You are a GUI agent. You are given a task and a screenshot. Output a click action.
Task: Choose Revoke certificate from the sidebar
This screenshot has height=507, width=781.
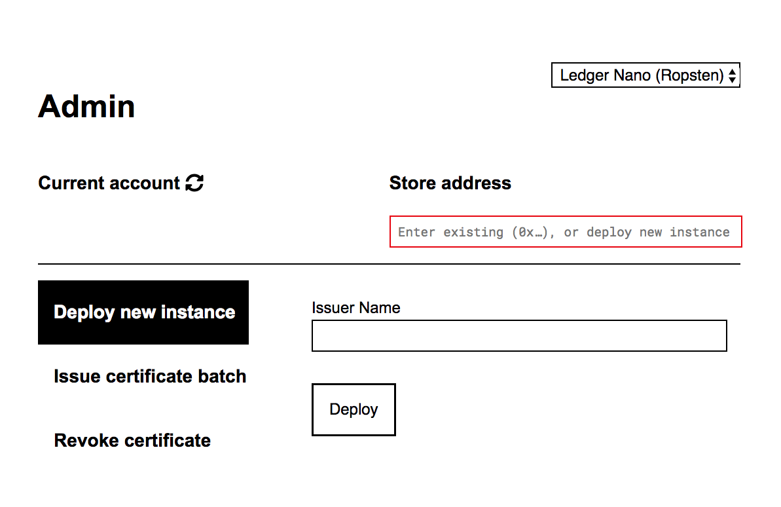click(132, 440)
